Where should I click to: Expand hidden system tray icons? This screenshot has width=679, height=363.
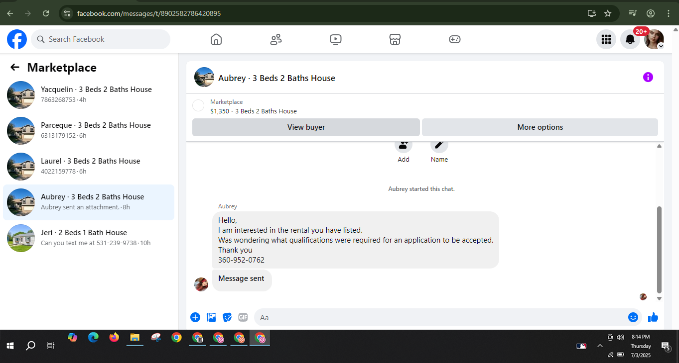click(600, 346)
